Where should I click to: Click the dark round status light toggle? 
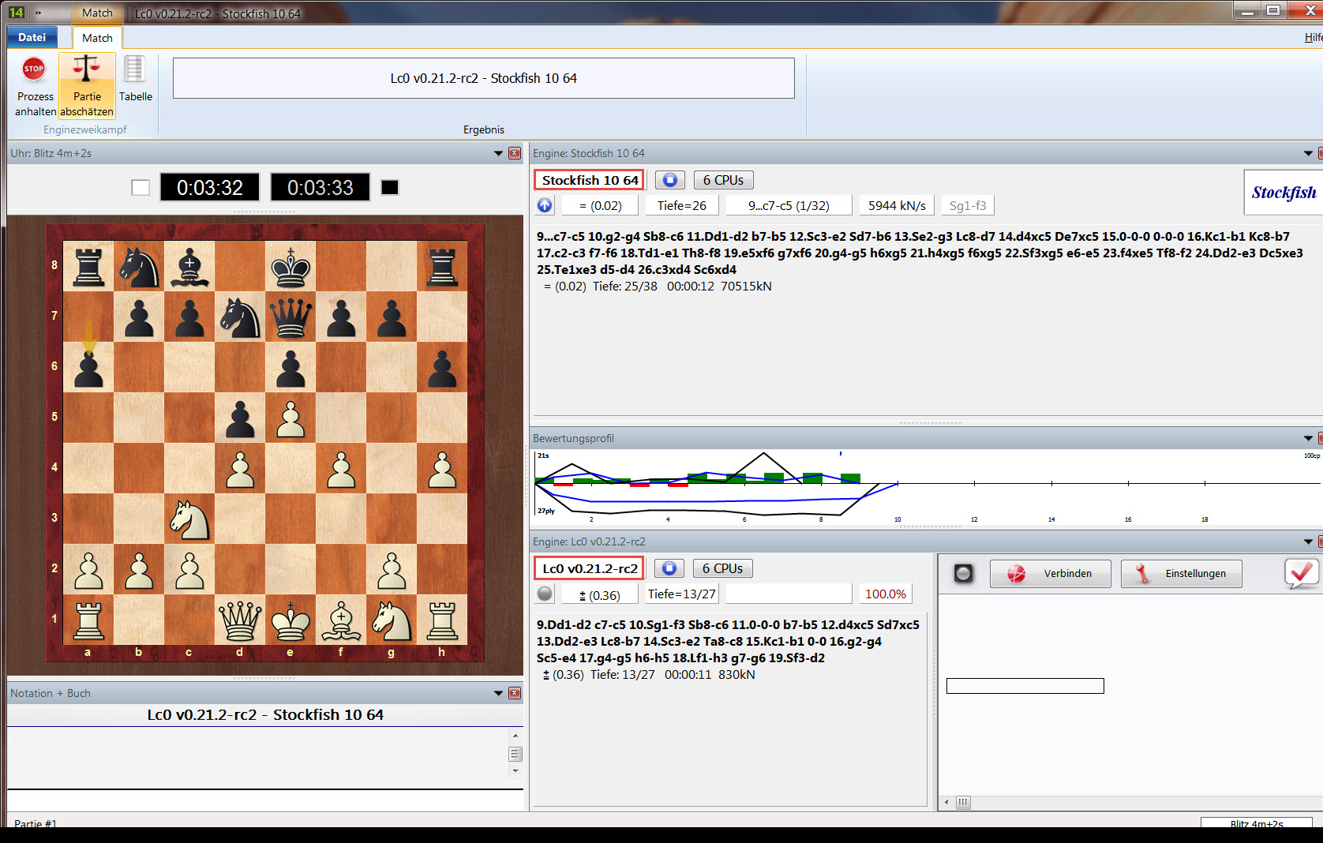click(963, 574)
